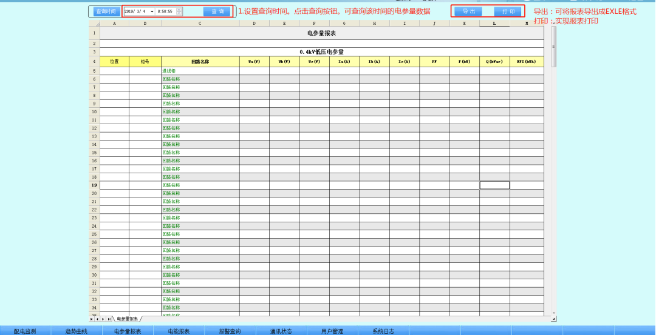656x335 pixels.
Task: Select row 19 header
Action: [94, 185]
